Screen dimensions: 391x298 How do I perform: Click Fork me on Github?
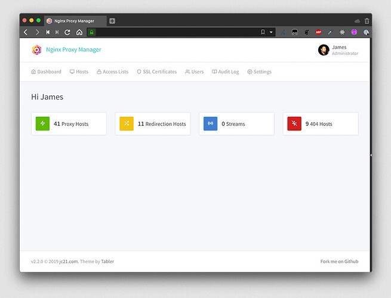tap(340, 262)
